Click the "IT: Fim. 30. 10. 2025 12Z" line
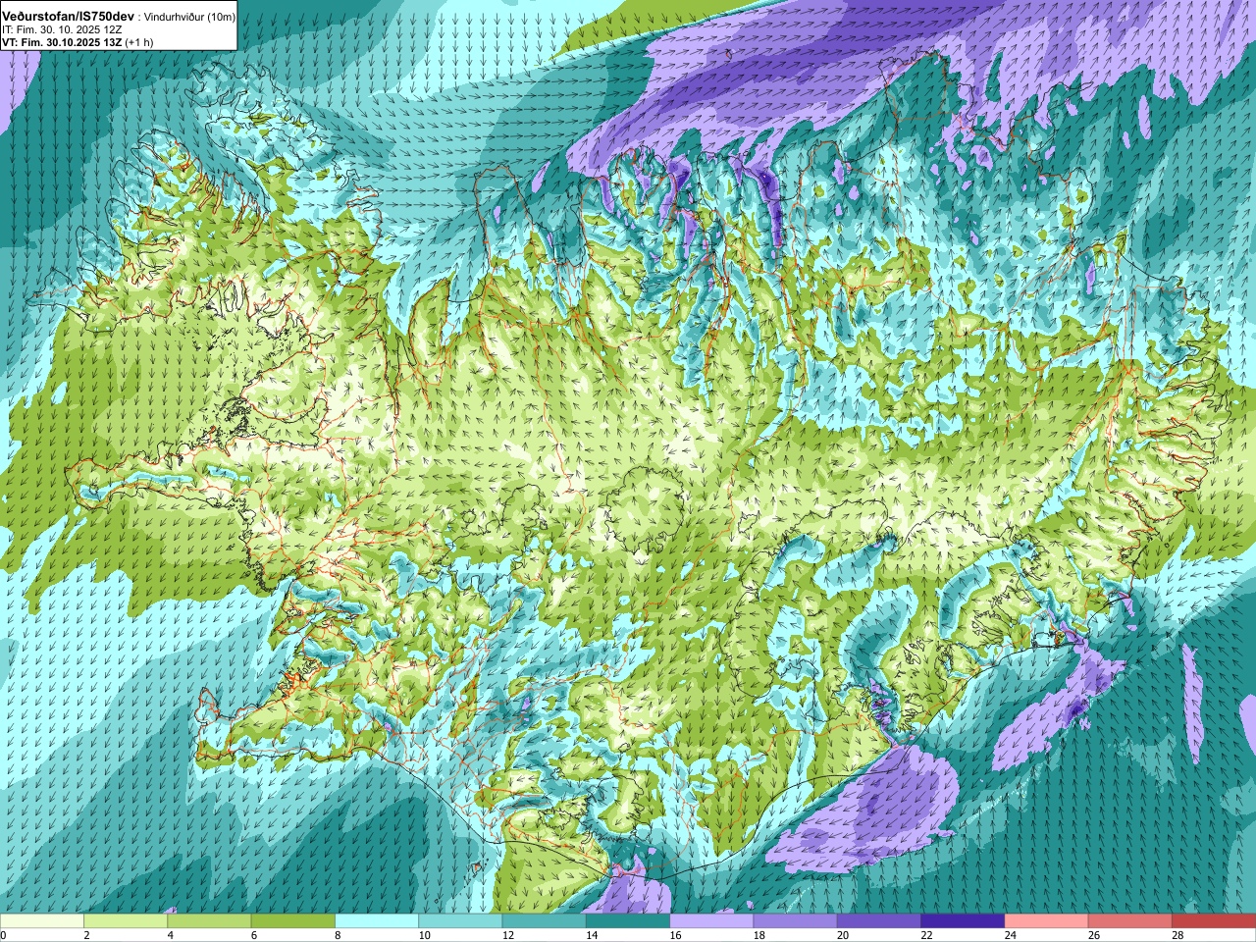 (62, 30)
